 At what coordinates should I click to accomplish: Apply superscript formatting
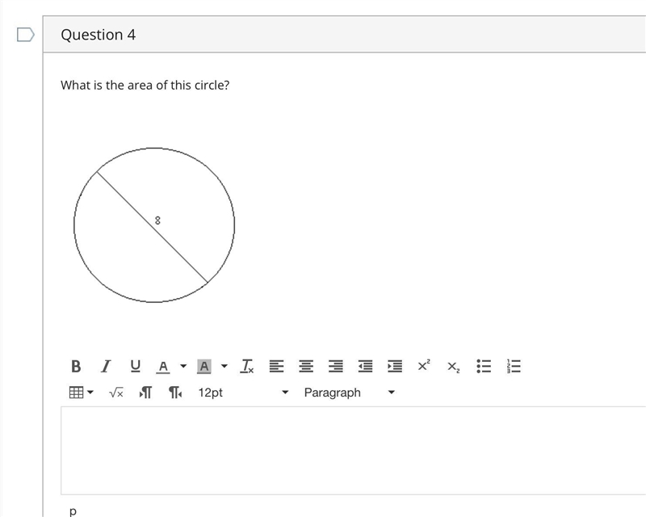coord(424,366)
